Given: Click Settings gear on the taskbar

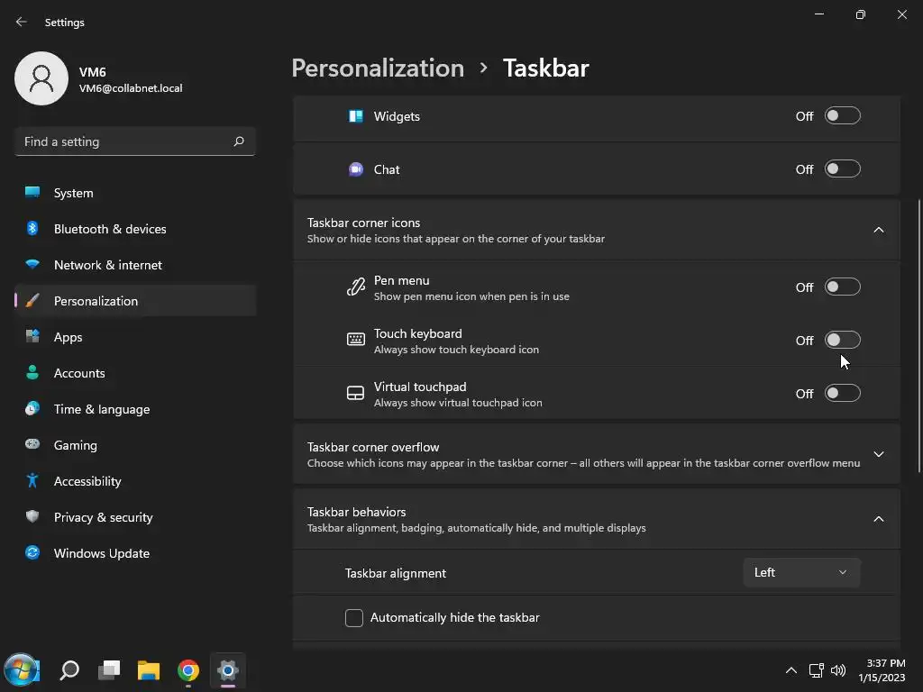Looking at the screenshot, I should click(x=228, y=669).
